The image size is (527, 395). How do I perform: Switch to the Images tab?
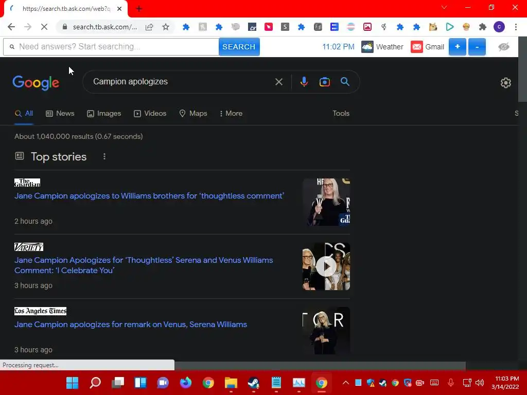click(x=104, y=114)
